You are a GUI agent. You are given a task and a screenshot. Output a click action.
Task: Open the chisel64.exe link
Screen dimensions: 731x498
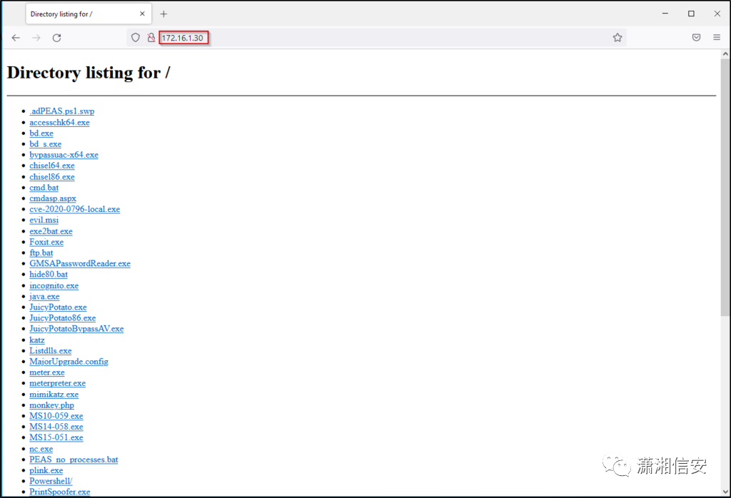tap(51, 166)
